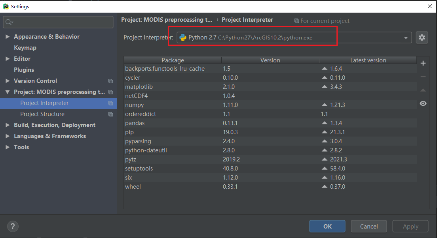The image size is (437, 238).
Task: Select Keymap in the settings tree
Action: coord(25,48)
